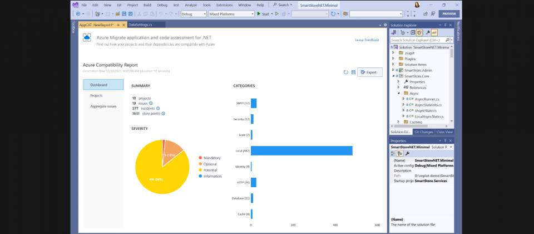Screen dimensions: 534x234
Task: Pin the AppCAT NewReport1 tab
Action: [118, 25]
